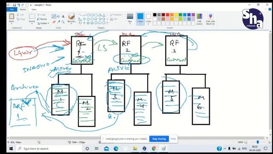Switch to the View tab
The image size is (273, 154).
[34, 9]
